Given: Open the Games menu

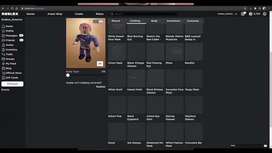Looking at the screenshot, I should click(x=31, y=14).
